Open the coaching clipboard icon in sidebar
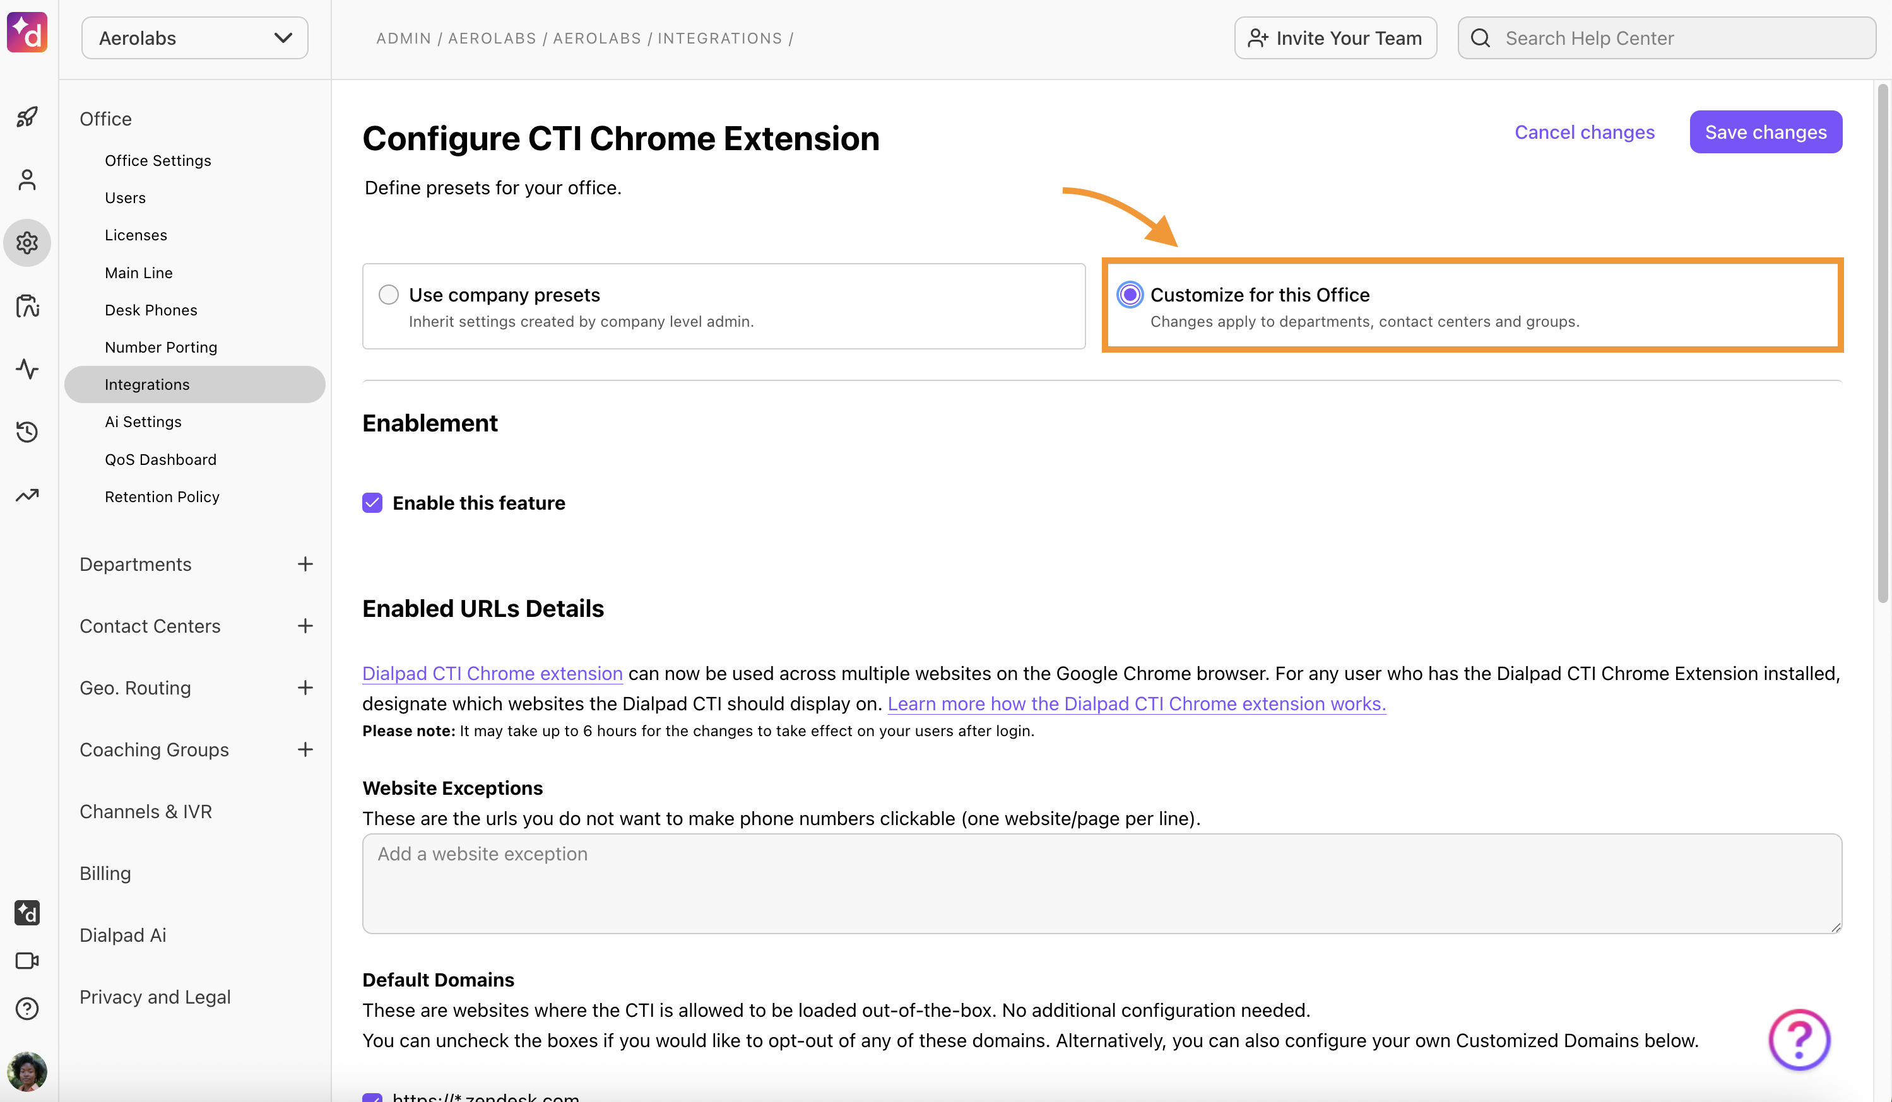Screen dimensions: 1892x1102 pos(27,305)
